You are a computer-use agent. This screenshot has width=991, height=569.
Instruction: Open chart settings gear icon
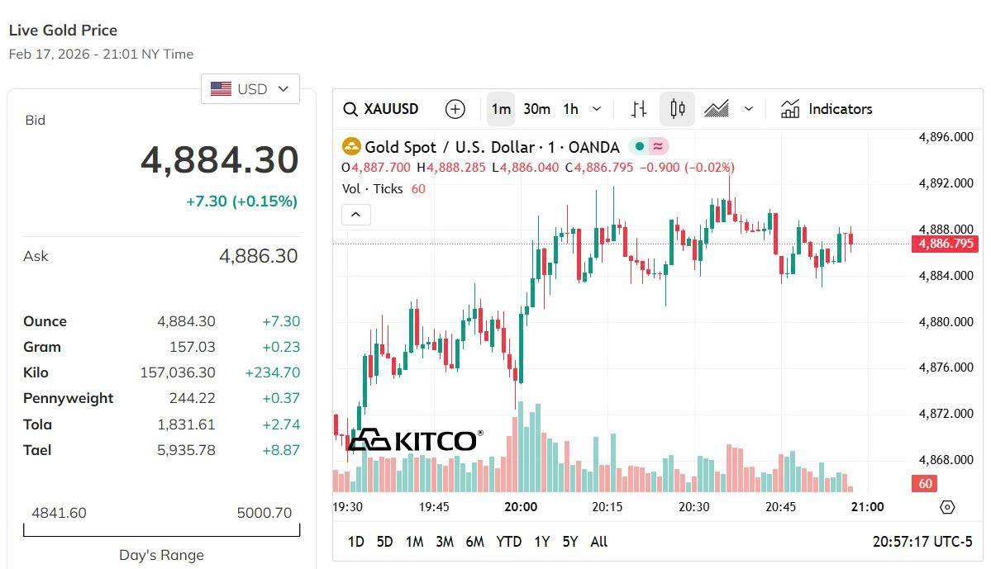coord(947,507)
